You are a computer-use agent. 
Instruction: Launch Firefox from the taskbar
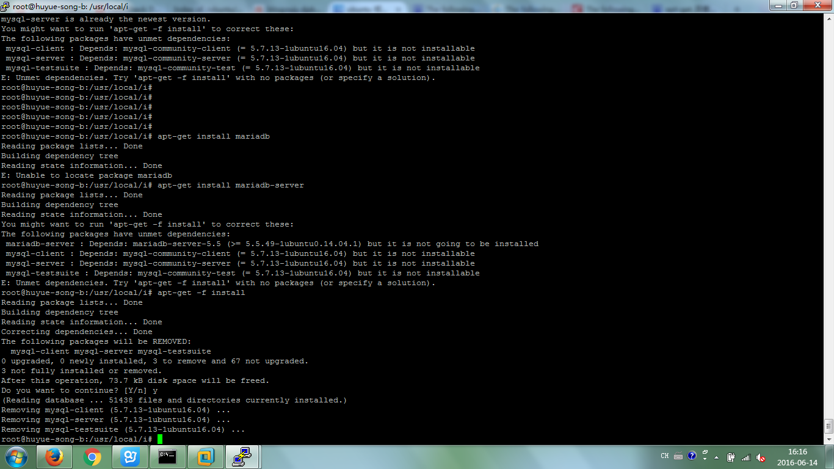pyautogui.click(x=55, y=457)
